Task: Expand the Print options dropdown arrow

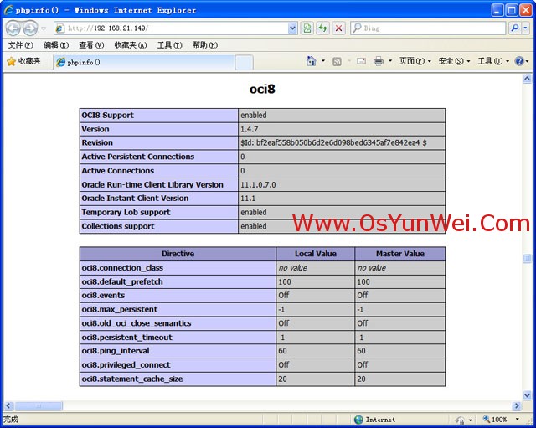Action: point(390,61)
